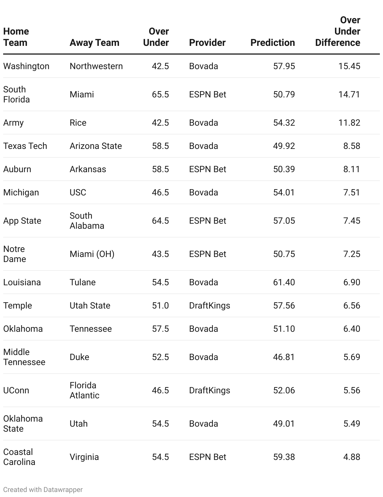
Task: Click the Away Team column header
Action: (94, 43)
